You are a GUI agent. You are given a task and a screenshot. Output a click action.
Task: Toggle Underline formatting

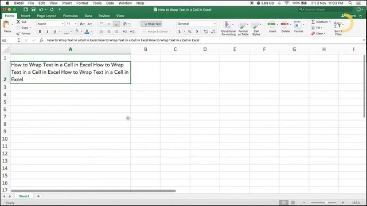[54, 31]
